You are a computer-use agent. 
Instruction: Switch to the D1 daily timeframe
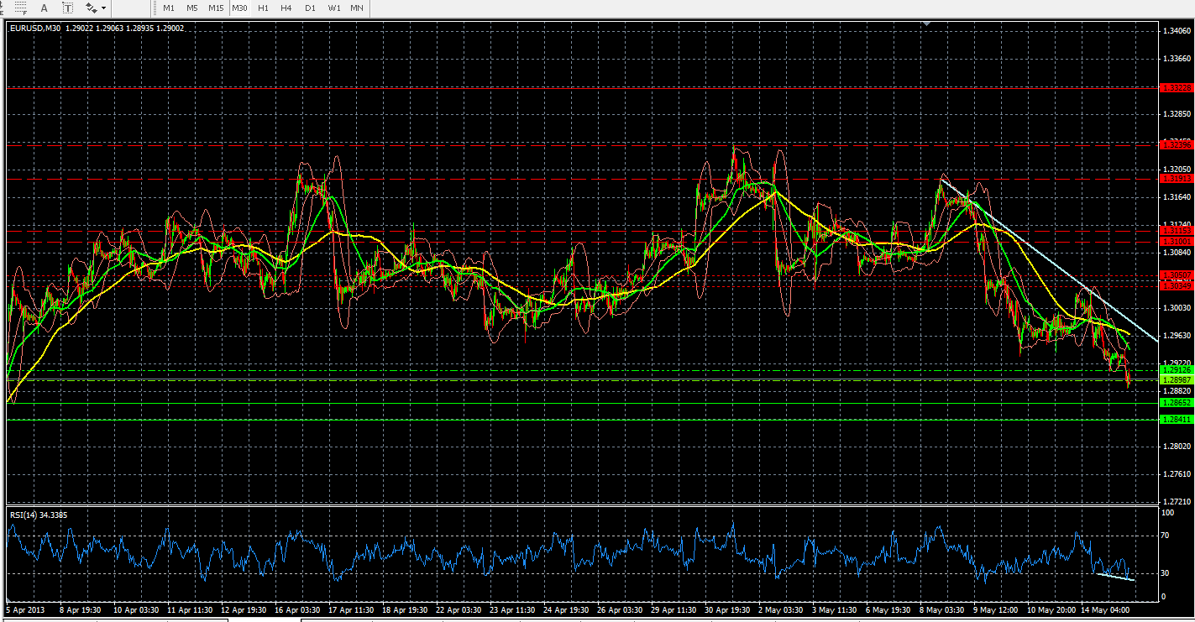point(310,8)
